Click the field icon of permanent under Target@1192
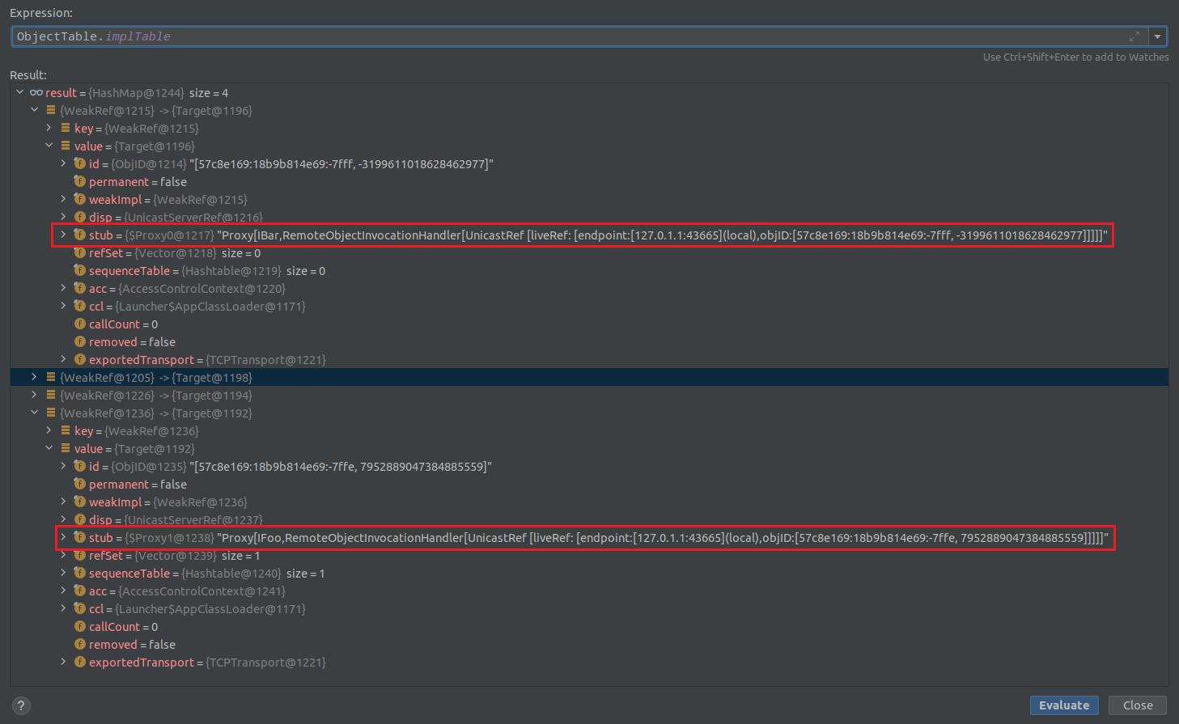1179x724 pixels. (x=79, y=484)
